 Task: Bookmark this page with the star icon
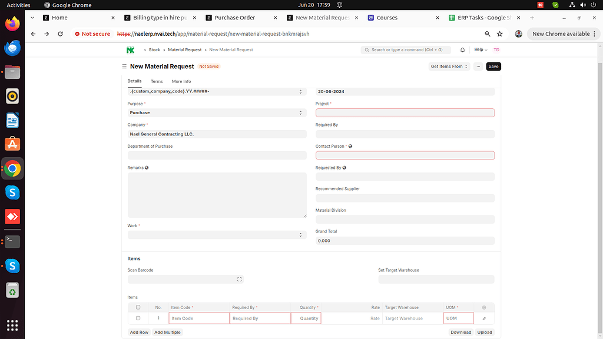point(499,34)
